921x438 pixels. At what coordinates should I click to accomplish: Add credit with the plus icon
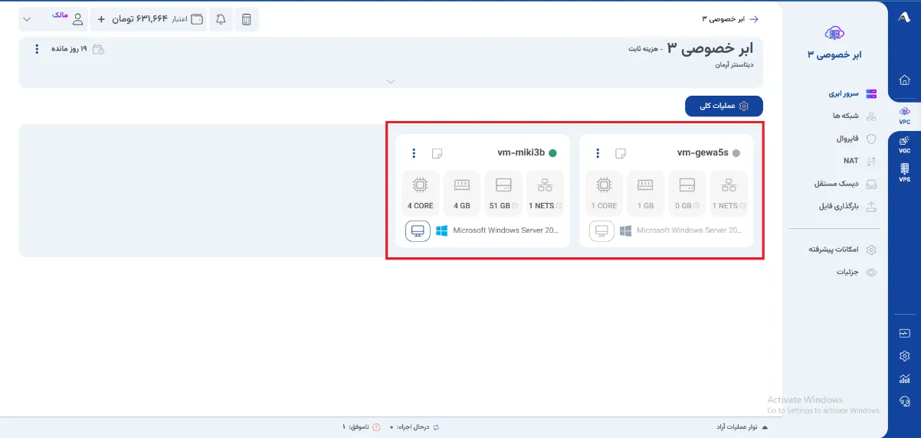[101, 19]
